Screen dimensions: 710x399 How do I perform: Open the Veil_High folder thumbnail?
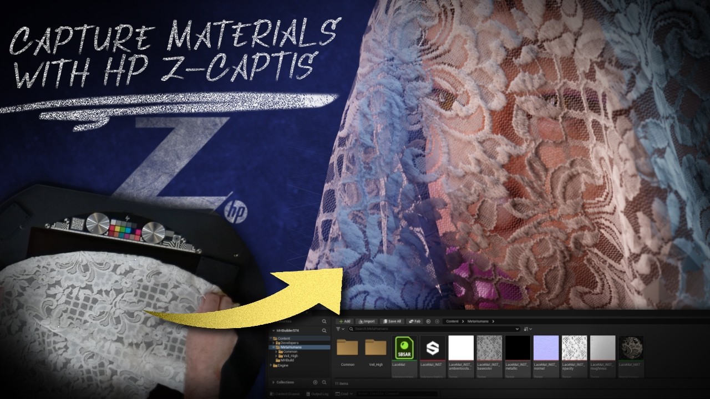376,349
